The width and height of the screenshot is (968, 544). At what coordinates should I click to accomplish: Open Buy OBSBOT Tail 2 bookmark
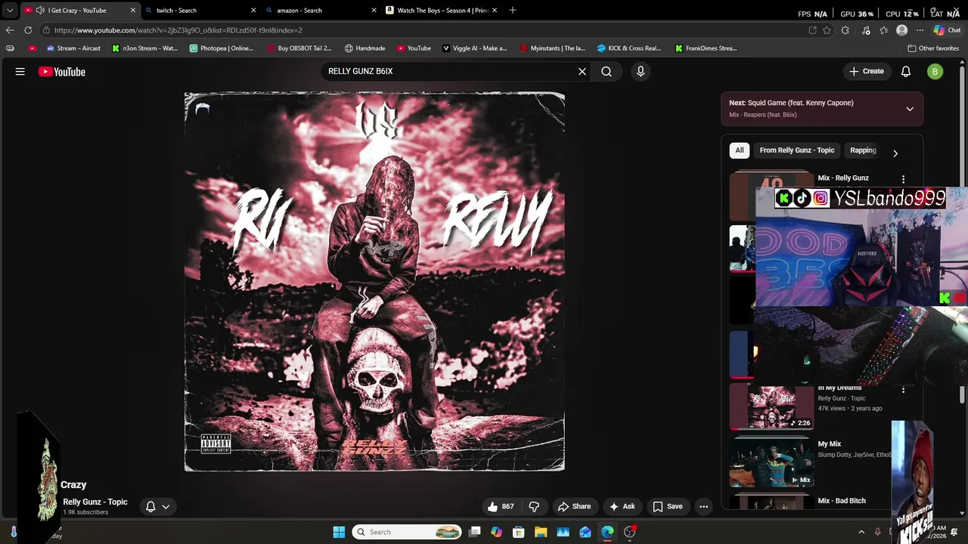tap(299, 48)
